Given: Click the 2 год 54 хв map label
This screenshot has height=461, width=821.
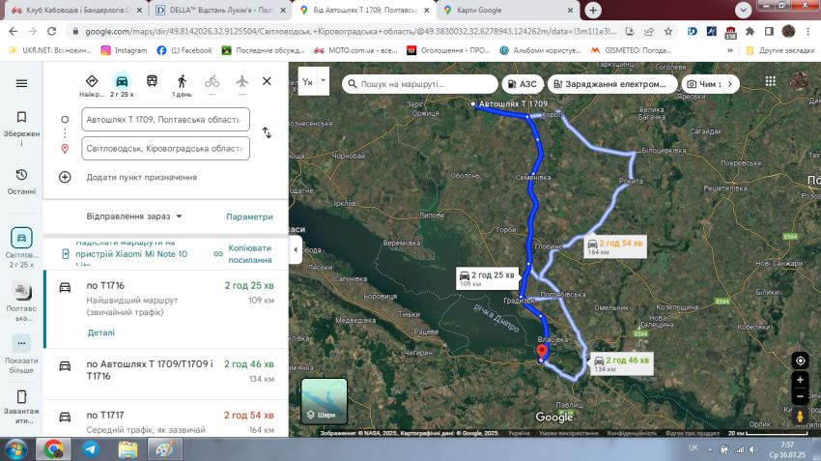Looking at the screenshot, I should tap(615, 246).
